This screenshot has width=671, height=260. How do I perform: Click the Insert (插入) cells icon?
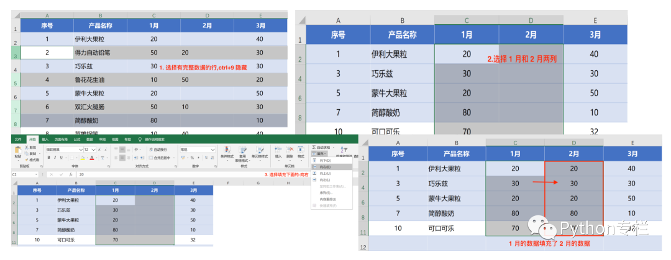pos(278,150)
